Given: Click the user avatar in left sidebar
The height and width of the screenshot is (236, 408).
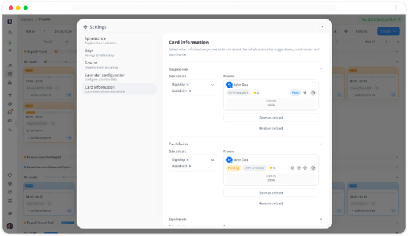Looking at the screenshot, I should 10,226.
